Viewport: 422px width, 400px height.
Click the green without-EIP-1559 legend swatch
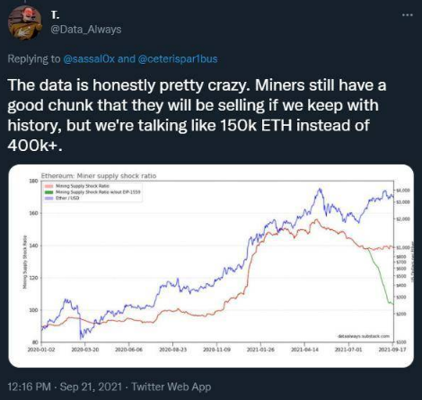pyautogui.click(x=49, y=192)
